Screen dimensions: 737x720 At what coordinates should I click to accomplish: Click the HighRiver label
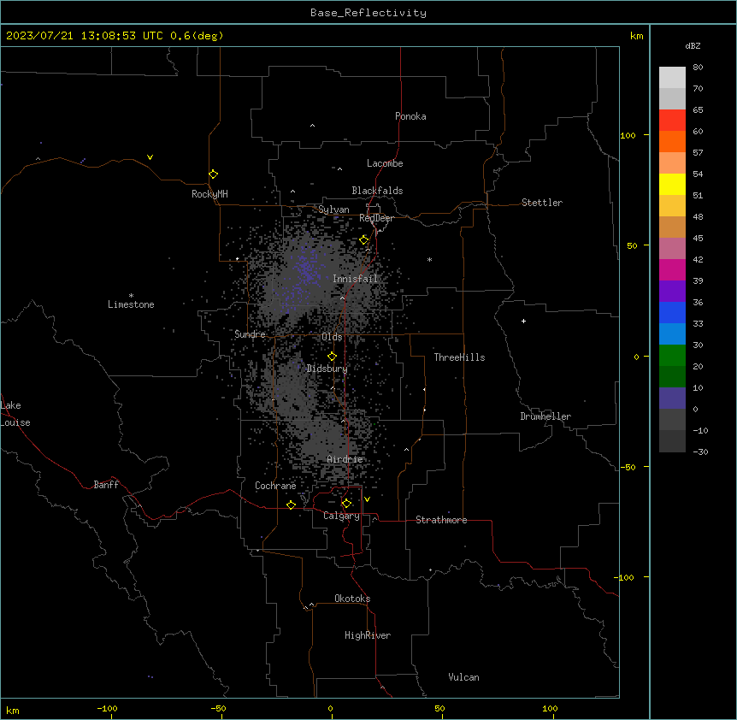point(368,635)
